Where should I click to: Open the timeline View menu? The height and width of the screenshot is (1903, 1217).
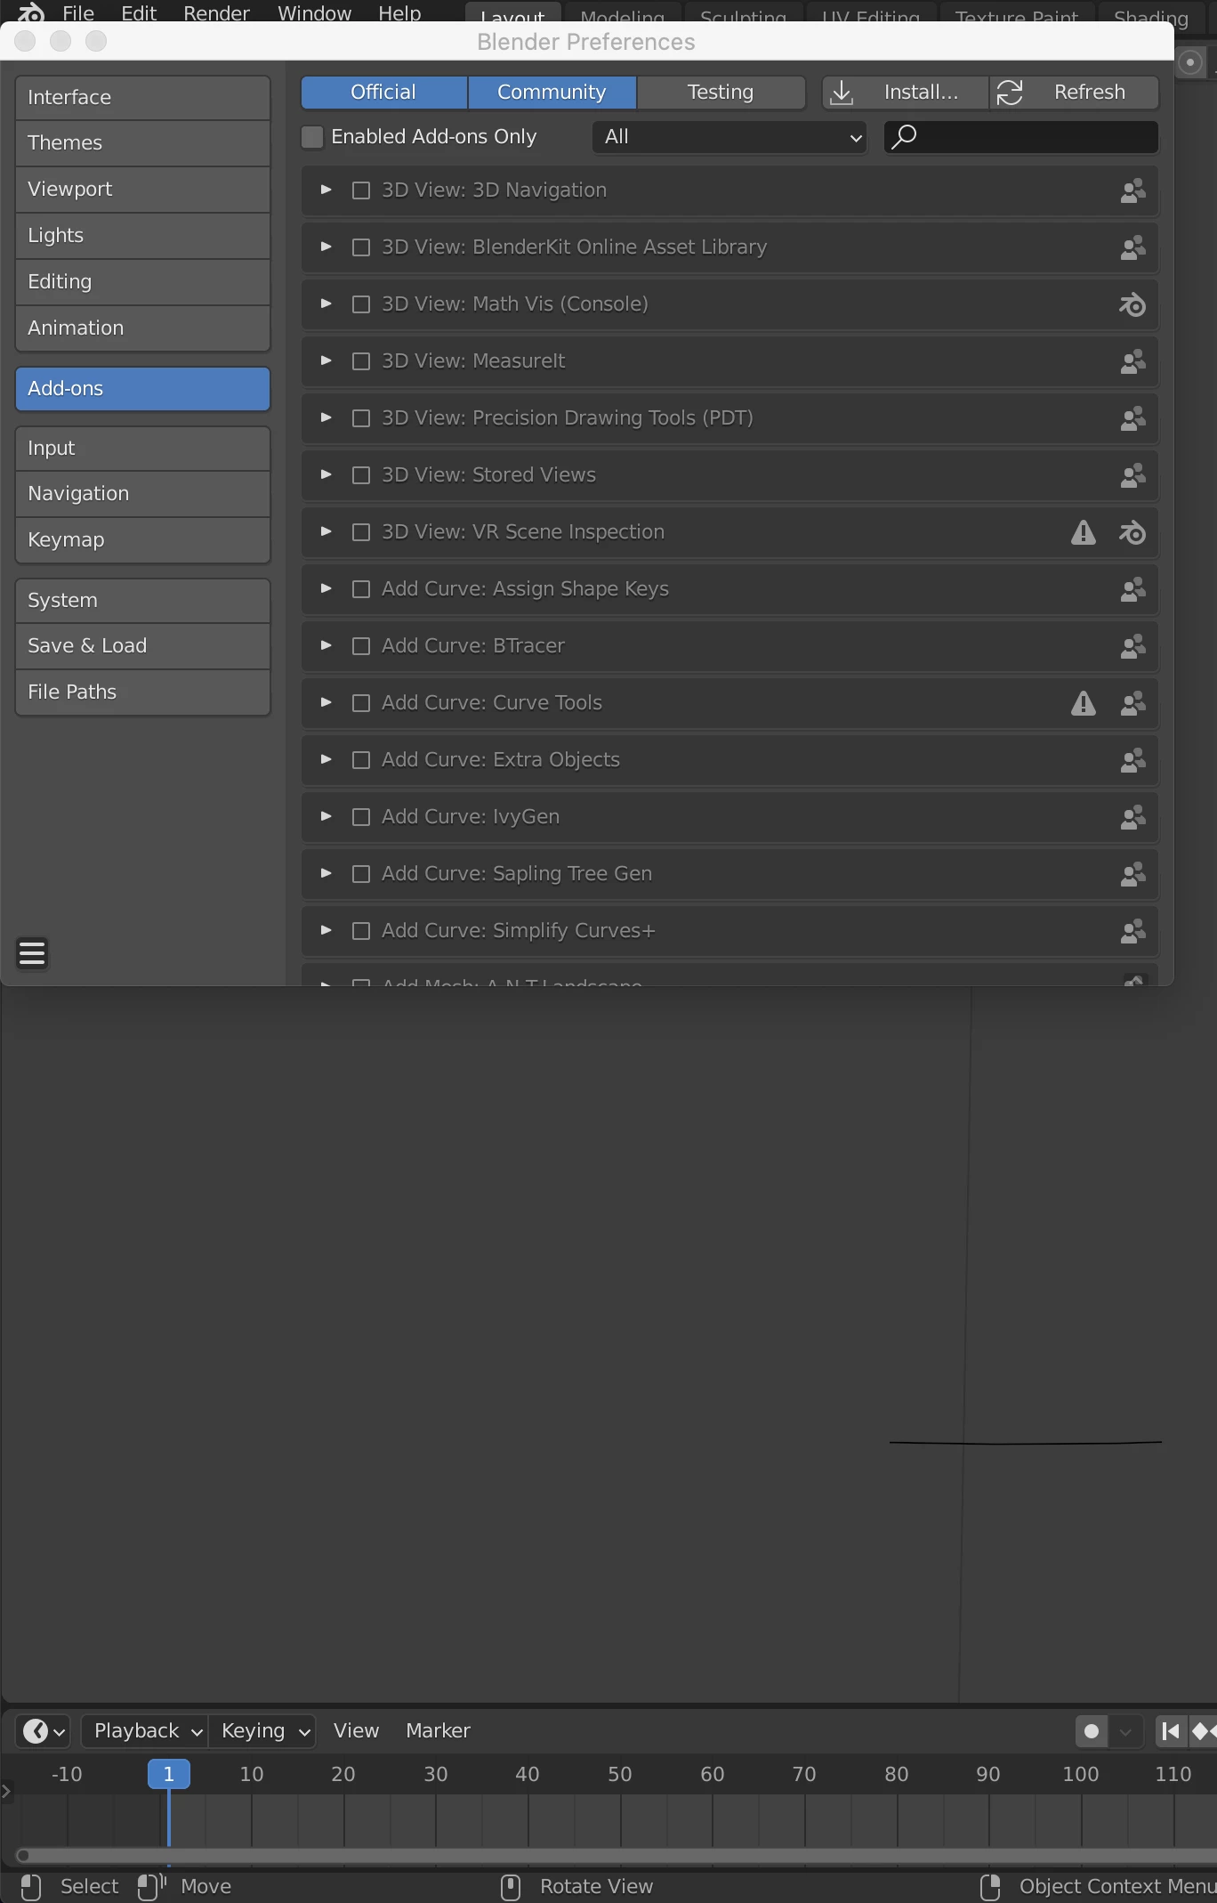(x=356, y=1731)
